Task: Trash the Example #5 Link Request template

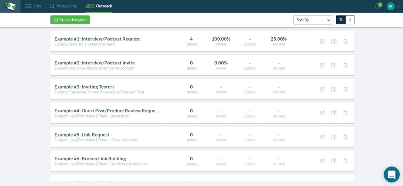Action: pyautogui.click(x=345, y=137)
